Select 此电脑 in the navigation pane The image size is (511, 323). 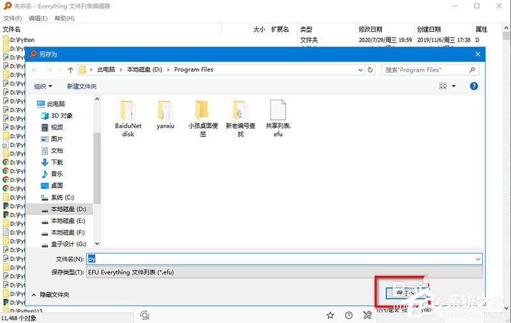51,104
